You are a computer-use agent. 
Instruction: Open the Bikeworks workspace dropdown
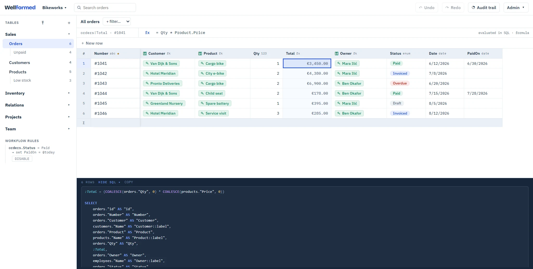(x=54, y=8)
